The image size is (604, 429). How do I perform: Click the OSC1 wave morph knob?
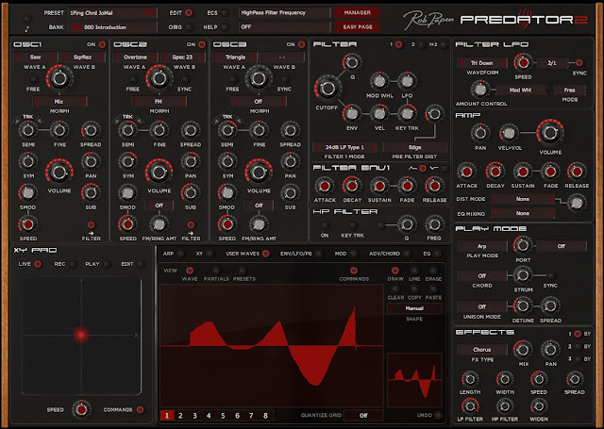[x=59, y=78]
